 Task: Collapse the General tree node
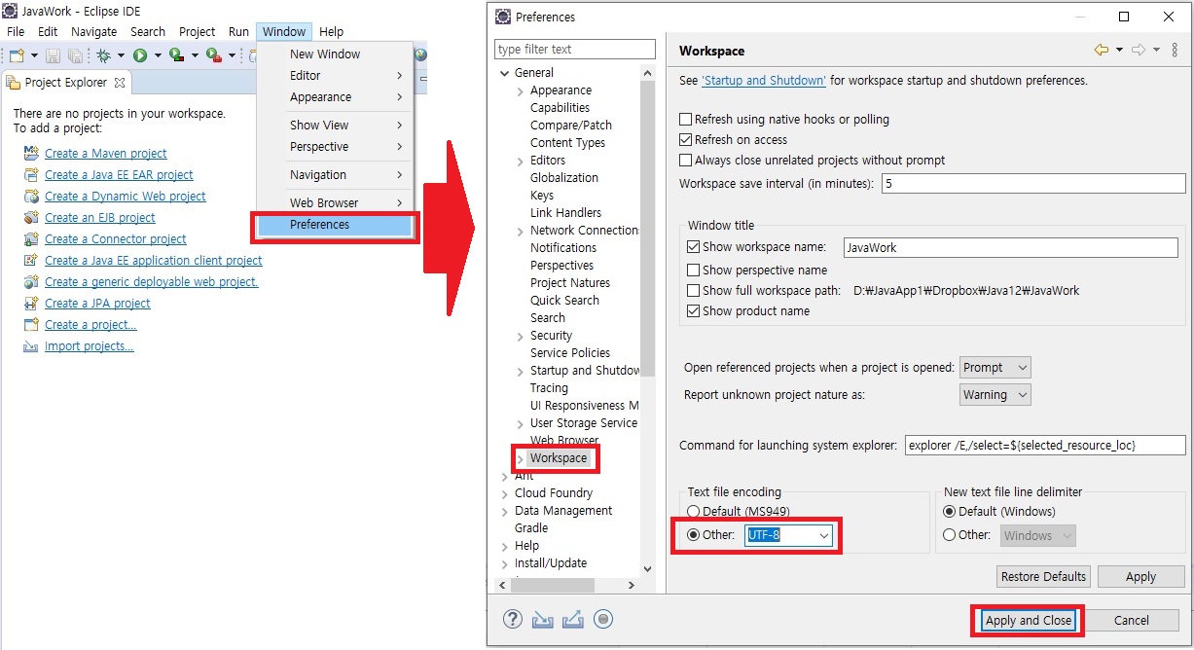(504, 73)
